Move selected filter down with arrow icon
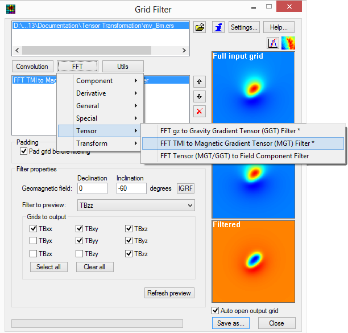348x333 pixels. pos(200,96)
